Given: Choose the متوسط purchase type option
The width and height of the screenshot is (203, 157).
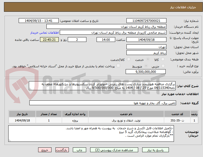Looking at the screenshot, I should point(146,66).
